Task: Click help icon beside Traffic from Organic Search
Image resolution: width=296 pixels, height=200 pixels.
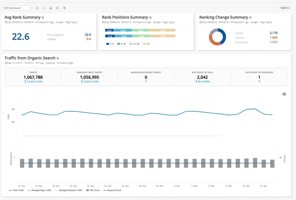Action: [58, 58]
